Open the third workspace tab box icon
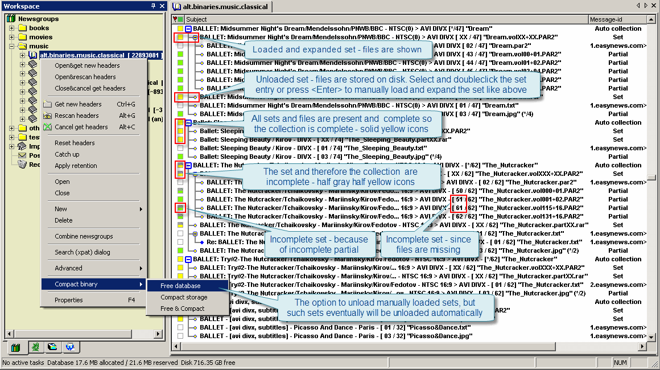660x370 pixels. [52, 347]
